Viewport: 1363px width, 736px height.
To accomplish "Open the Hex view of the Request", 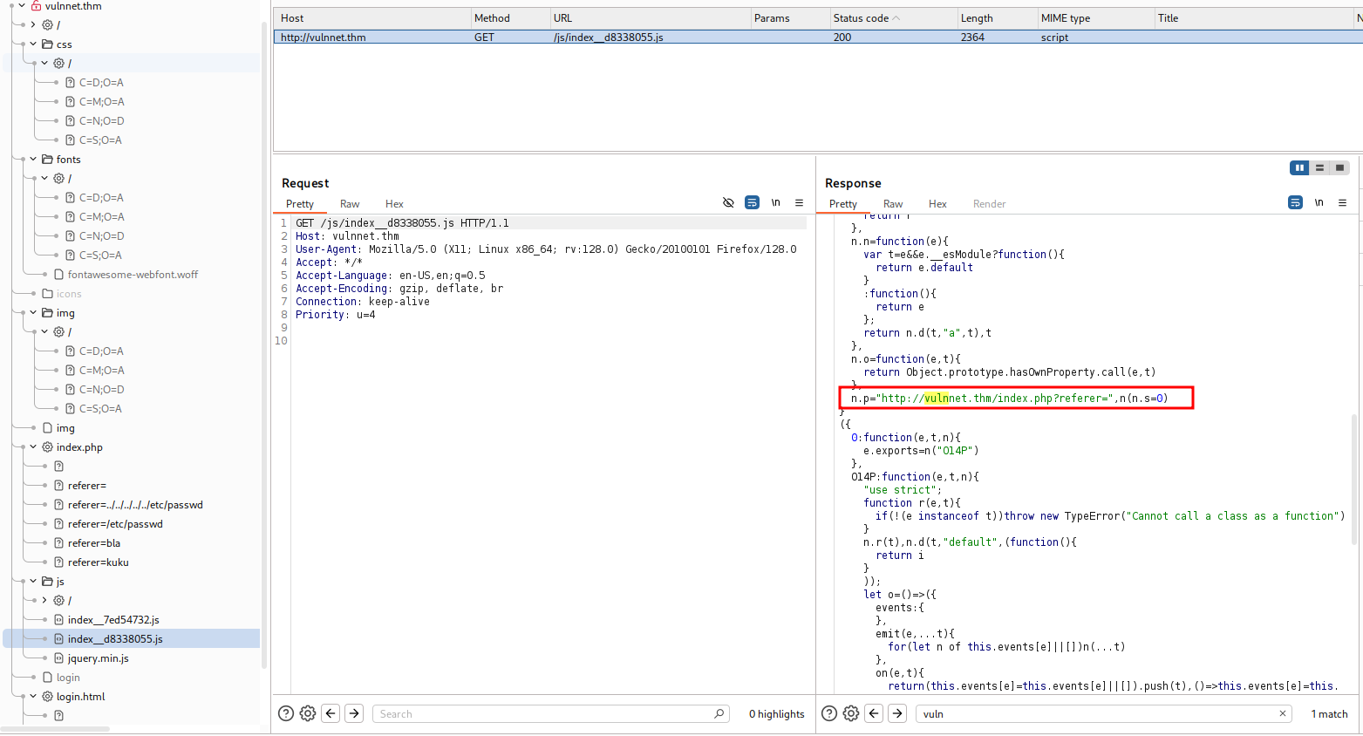I will (393, 203).
